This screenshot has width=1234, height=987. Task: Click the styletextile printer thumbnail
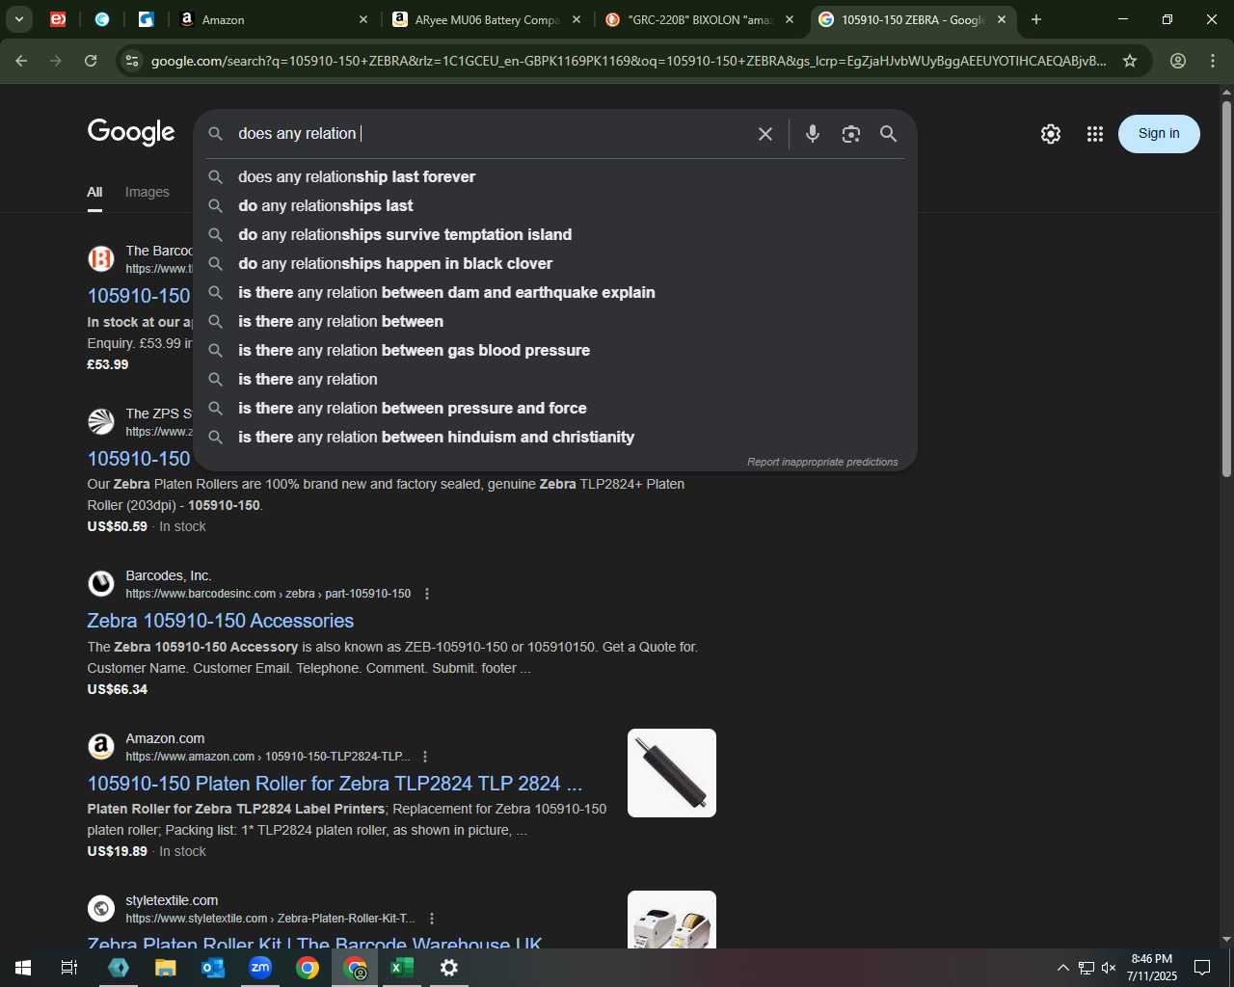(x=672, y=919)
